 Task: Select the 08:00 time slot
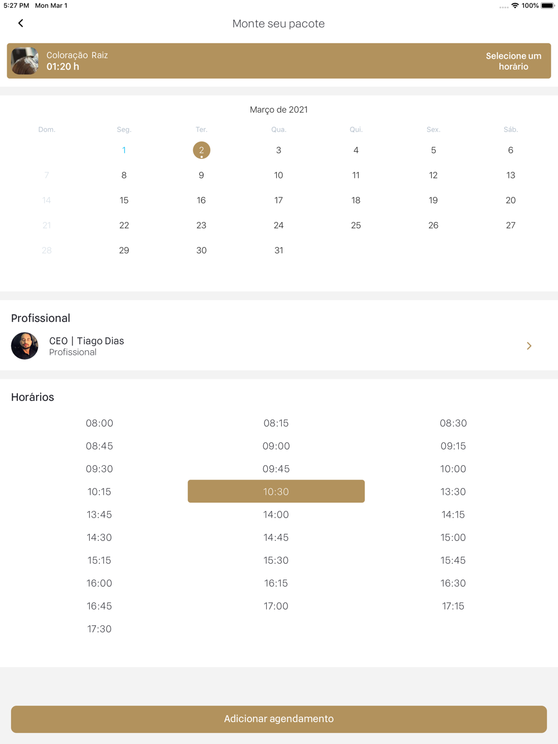click(99, 423)
